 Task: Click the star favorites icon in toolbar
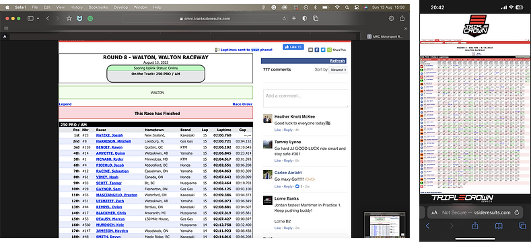pos(69,19)
